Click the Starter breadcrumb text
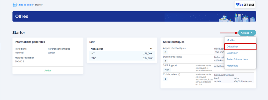268x100 pixels. click(39, 5)
